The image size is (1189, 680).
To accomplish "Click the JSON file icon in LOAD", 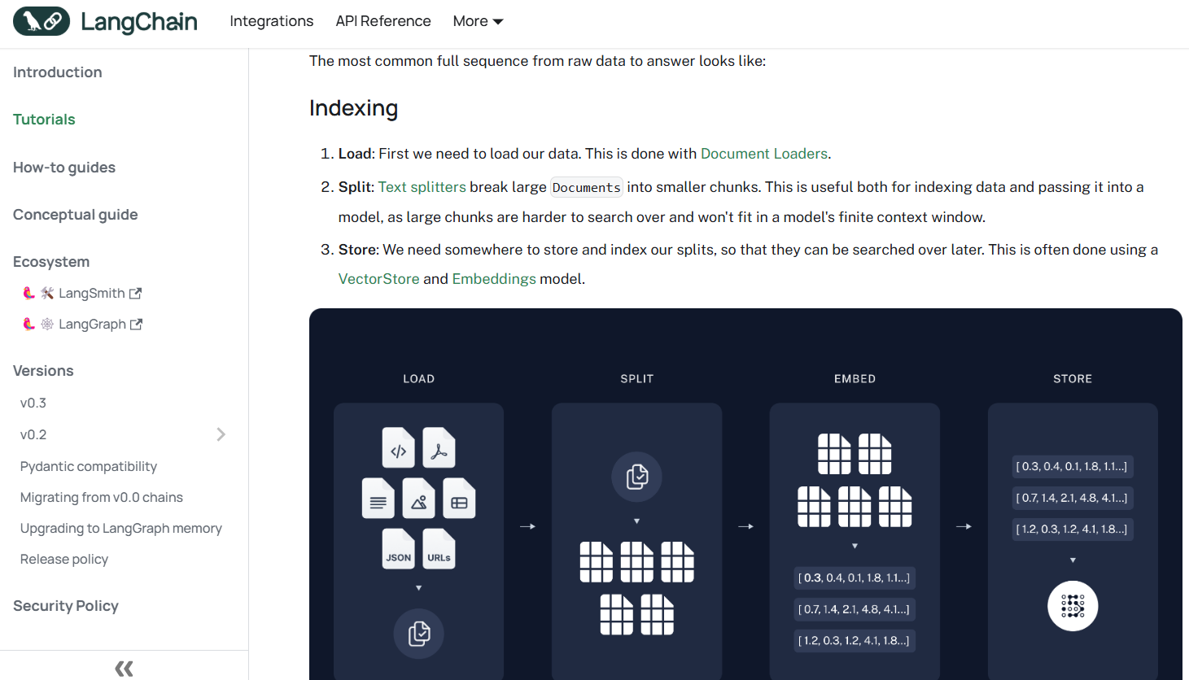I will [399, 549].
